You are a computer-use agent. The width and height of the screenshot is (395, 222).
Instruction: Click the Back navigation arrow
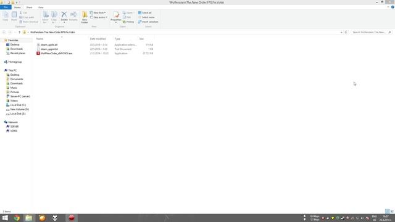pyautogui.click(x=4, y=32)
